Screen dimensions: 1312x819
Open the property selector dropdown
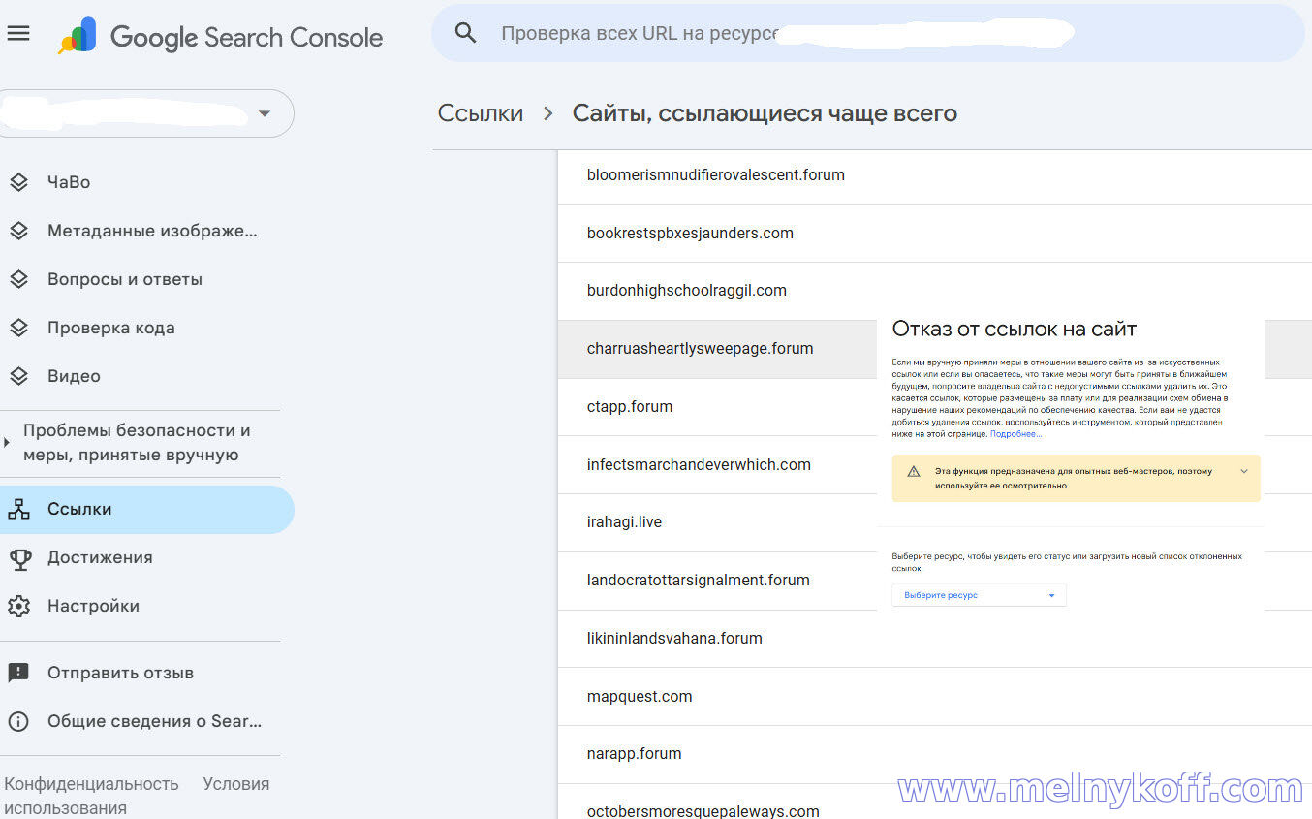(x=264, y=114)
